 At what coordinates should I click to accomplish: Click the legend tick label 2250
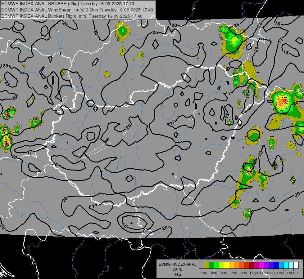point(274,273)
